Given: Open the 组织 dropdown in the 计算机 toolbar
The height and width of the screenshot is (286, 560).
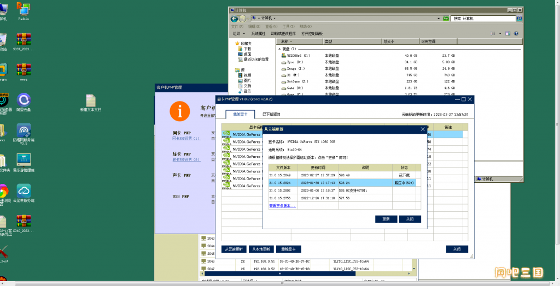Looking at the screenshot, I should tap(239, 33).
